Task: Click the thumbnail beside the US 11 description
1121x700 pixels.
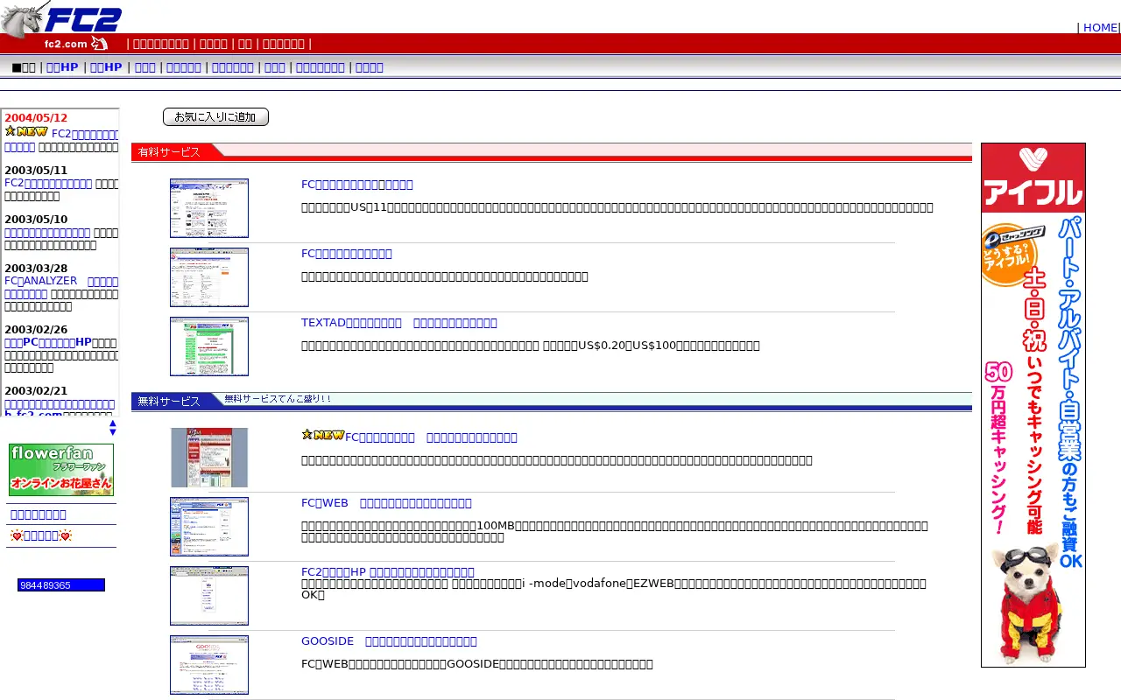Action: click(x=209, y=208)
